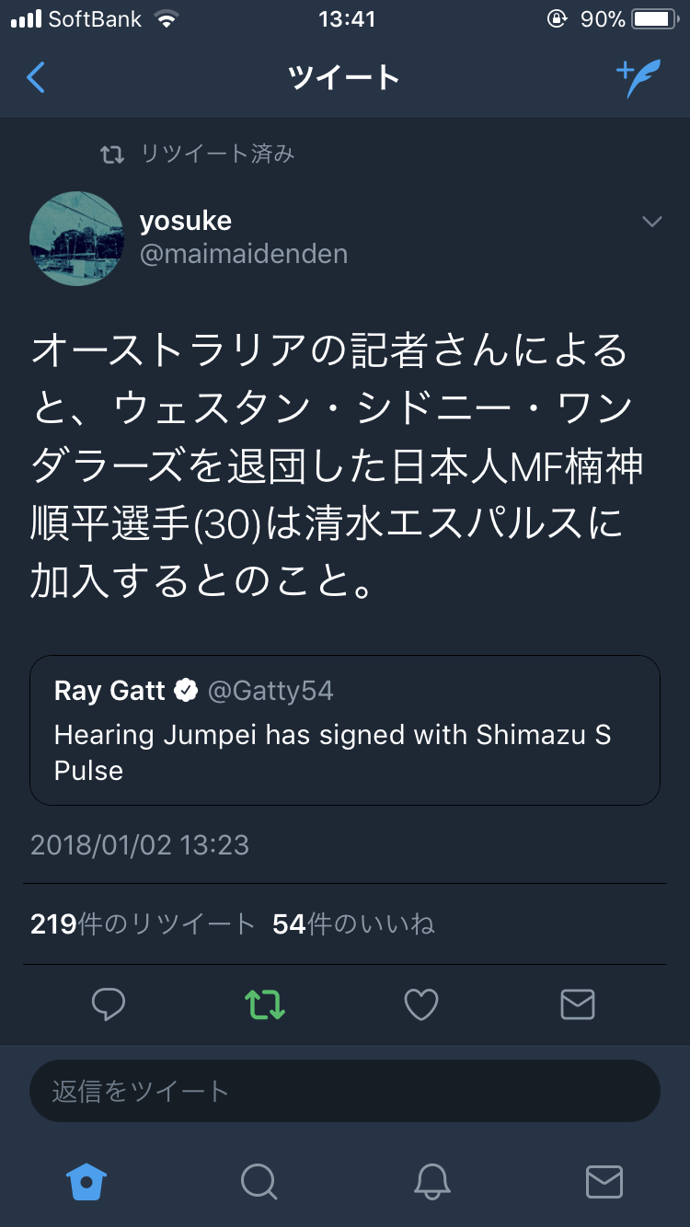Open the Notifications bell tab
This screenshot has height=1227, width=690.
point(431,1181)
